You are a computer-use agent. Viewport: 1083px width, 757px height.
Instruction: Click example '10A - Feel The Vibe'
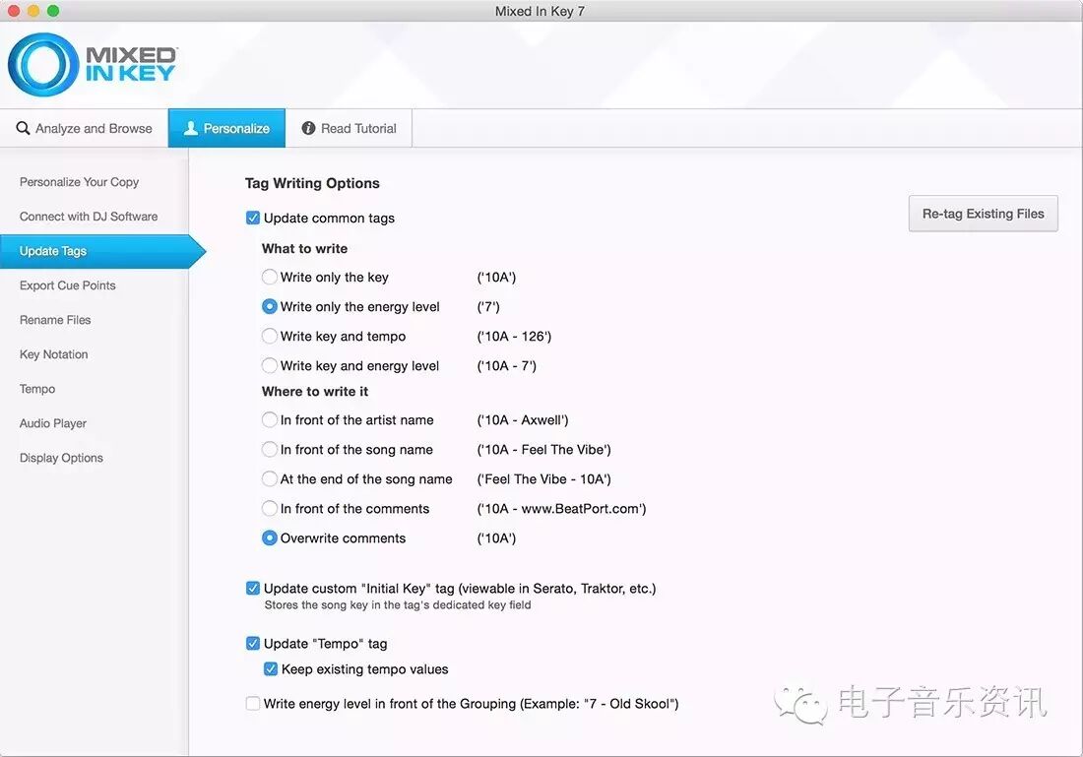[543, 450]
